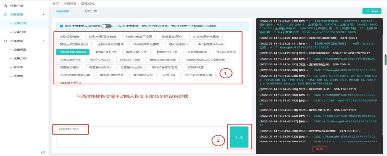The image size is (387, 156).
Task: Select the 远程控制 tab
Action: (63, 11)
